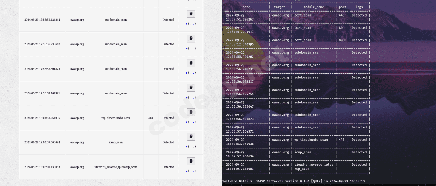Screen dimensions: 436x186
Task: Copy the 17:55:56.235647 subdomain_scan event
Action: (x=191, y=39)
